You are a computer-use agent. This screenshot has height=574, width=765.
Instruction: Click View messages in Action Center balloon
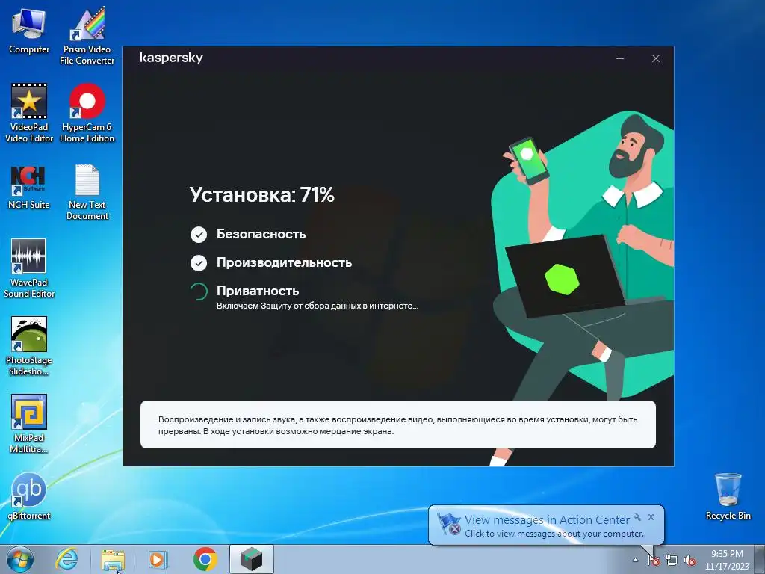(546, 525)
